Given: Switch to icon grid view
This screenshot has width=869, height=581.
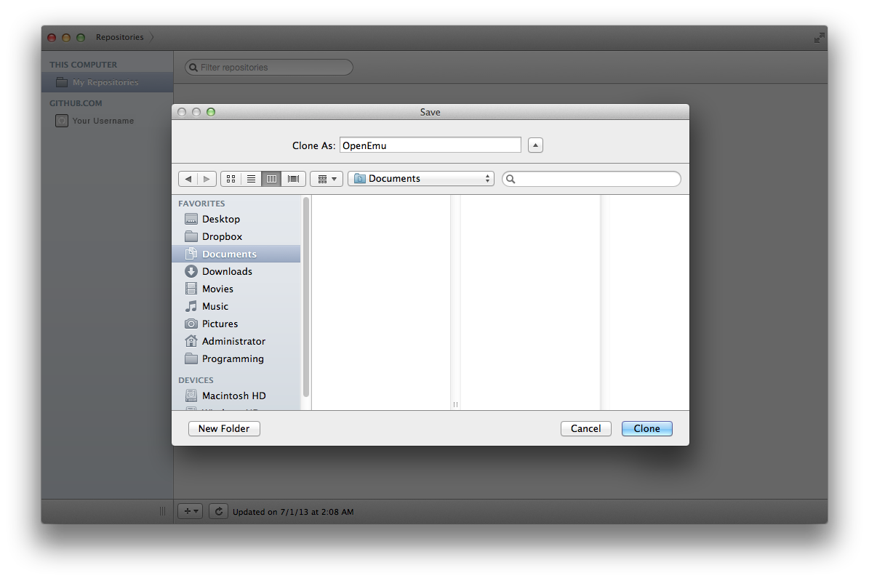Looking at the screenshot, I should (x=231, y=178).
